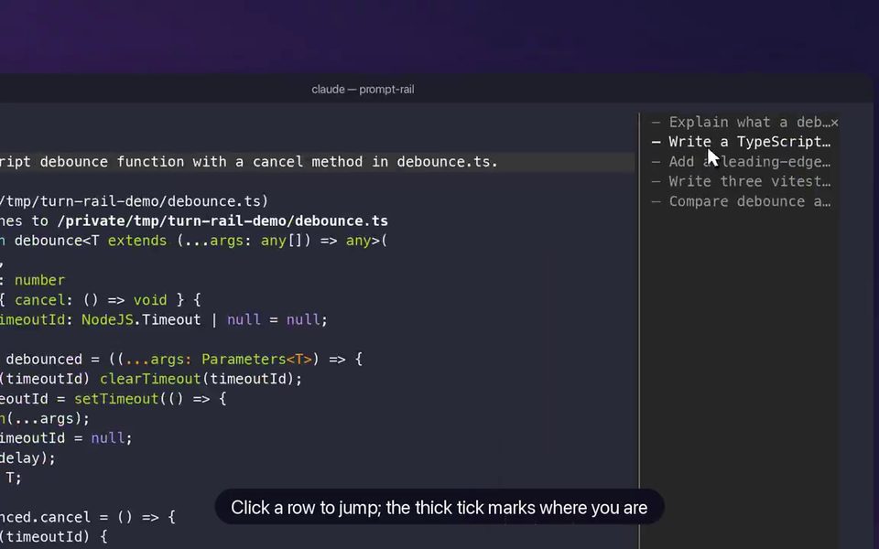This screenshot has width=879, height=549.
Task: Click the tick mark beside Write three vitest…
Action: pyautogui.click(x=656, y=181)
